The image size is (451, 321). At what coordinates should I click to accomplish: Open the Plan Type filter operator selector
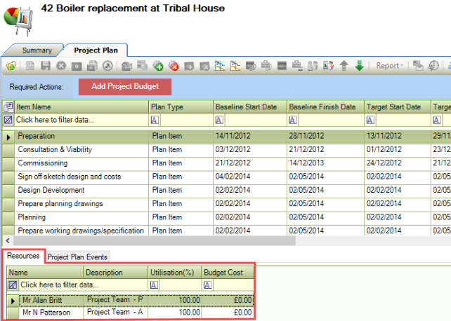click(154, 120)
